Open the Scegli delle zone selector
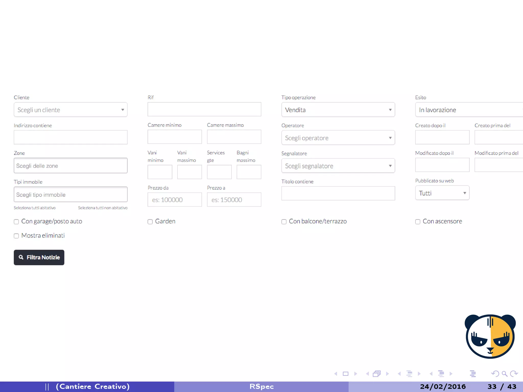 [x=70, y=166]
